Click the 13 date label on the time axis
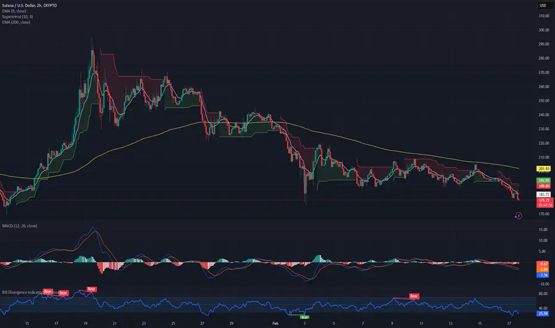The width and height of the screenshot is (555, 328). point(451,323)
